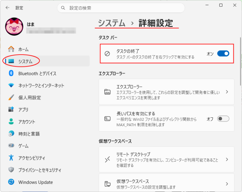The height and width of the screenshot is (192, 242).
Task: Open プライバシーとセキュリティ
Action: click(47, 170)
